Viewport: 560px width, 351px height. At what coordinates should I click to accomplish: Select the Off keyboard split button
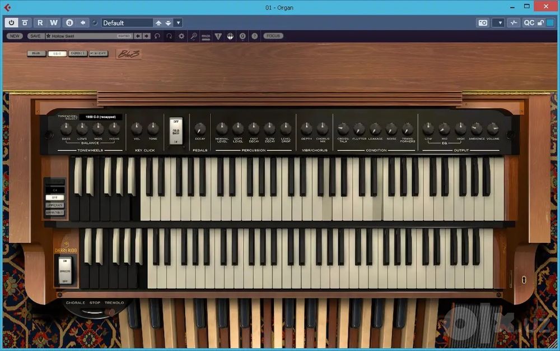pyautogui.click(x=55, y=197)
